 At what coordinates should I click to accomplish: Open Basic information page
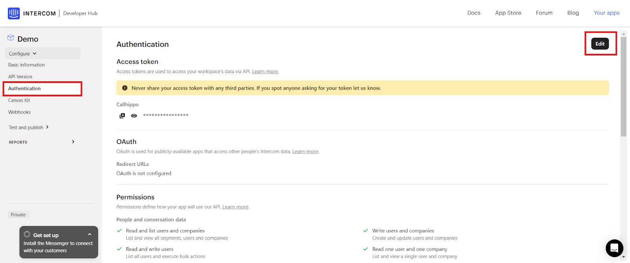26,65
